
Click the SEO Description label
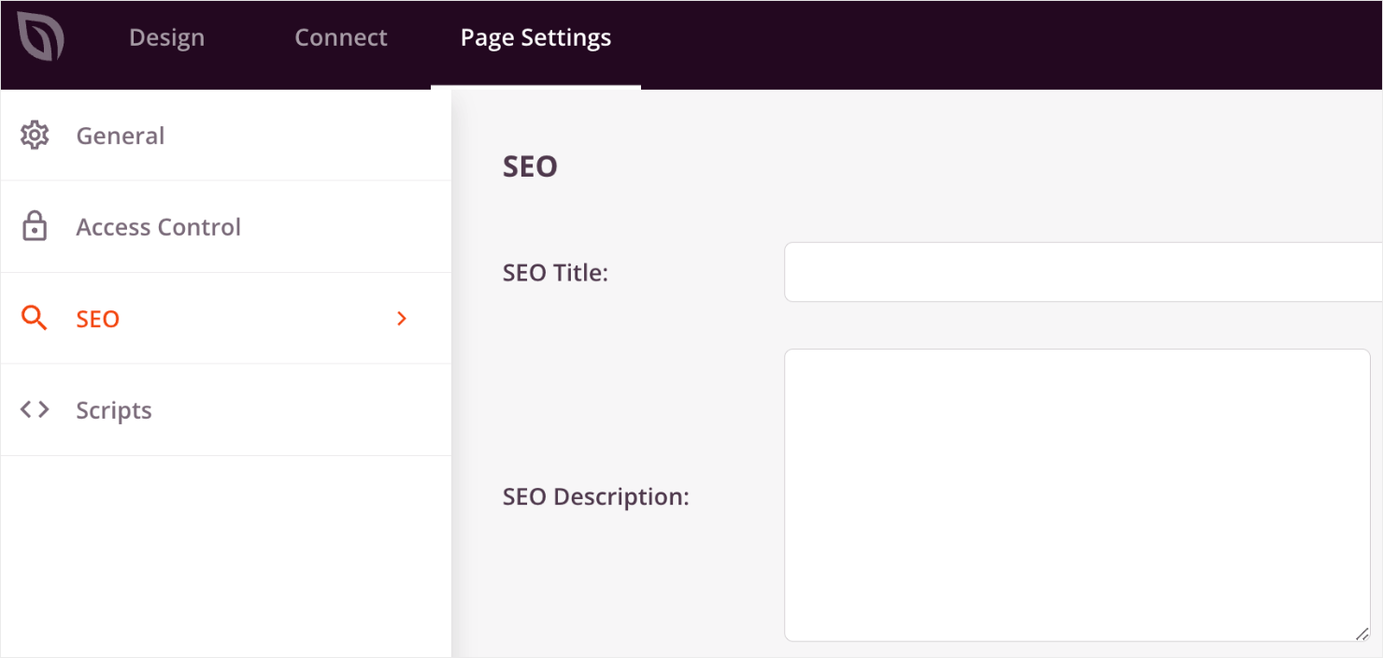(595, 496)
